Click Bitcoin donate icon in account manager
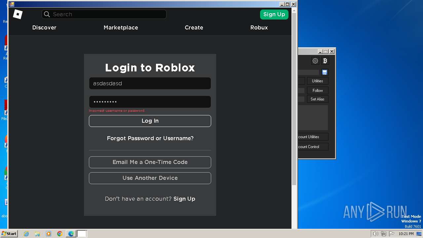 point(325,61)
